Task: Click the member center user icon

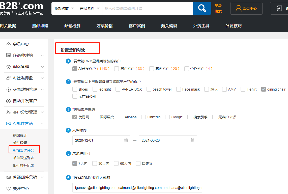Action: pyautogui.click(x=238, y=8)
